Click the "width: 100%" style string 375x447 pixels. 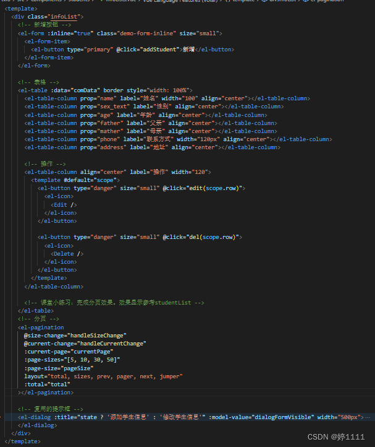[x=168, y=90]
